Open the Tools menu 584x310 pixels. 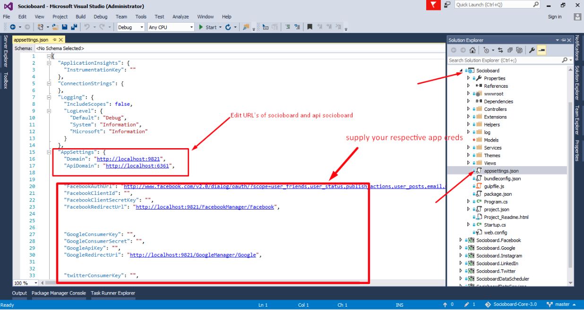[141, 17]
